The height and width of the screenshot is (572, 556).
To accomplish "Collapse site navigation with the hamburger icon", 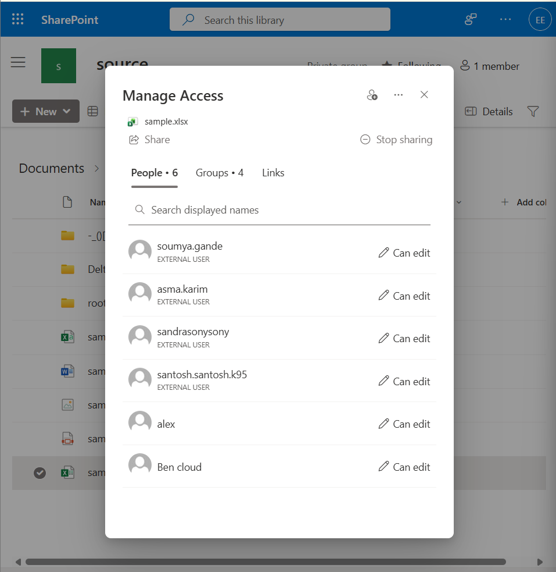I will pyautogui.click(x=18, y=62).
